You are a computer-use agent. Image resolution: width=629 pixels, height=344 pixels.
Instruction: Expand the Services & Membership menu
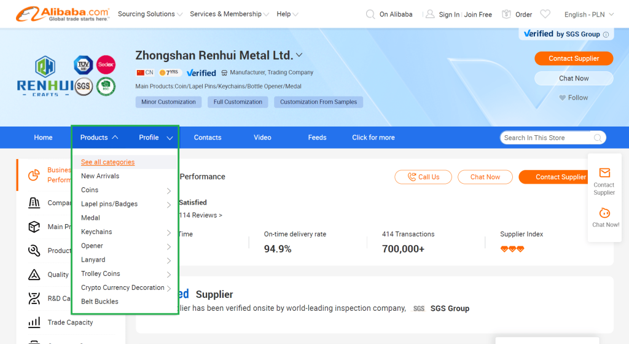click(229, 14)
